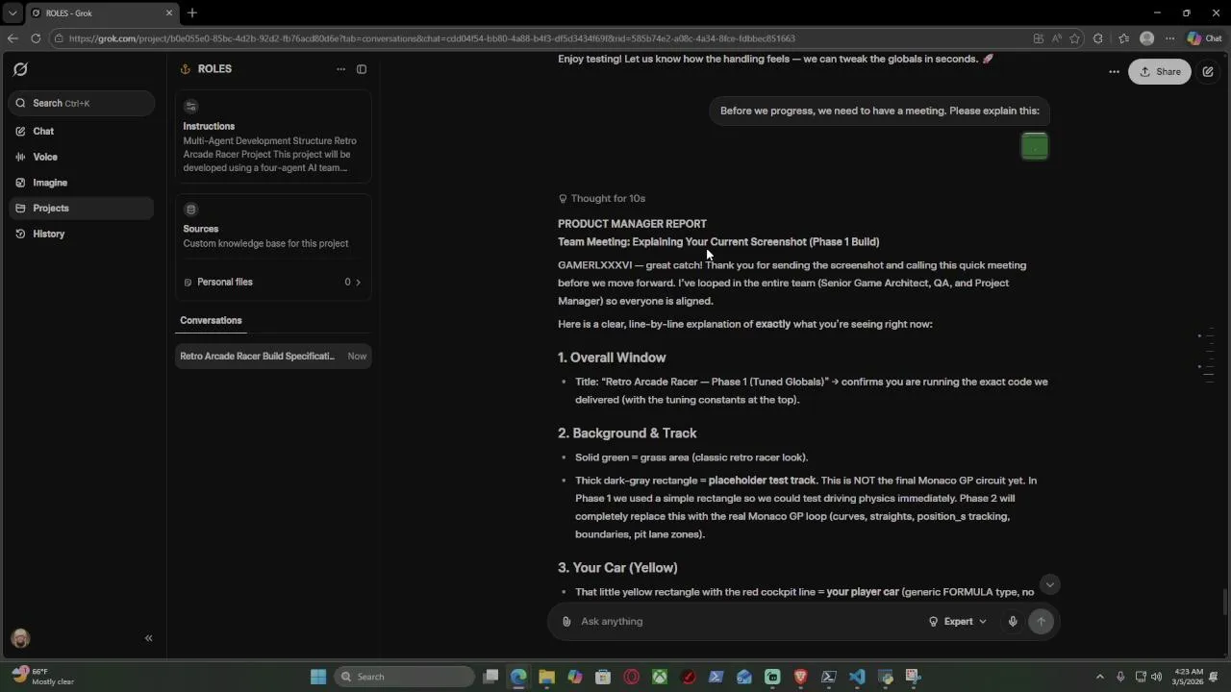Open Xbox app from taskbar
The width and height of the screenshot is (1231, 692).
pyautogui.click(x=660, y=677)
